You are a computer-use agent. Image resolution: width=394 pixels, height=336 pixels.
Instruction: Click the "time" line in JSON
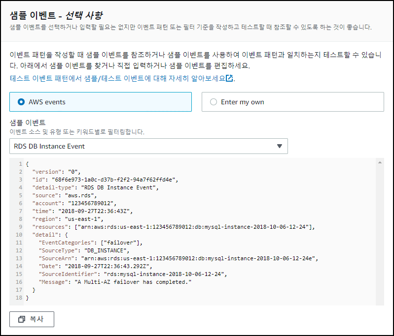(x=82, y=211)
